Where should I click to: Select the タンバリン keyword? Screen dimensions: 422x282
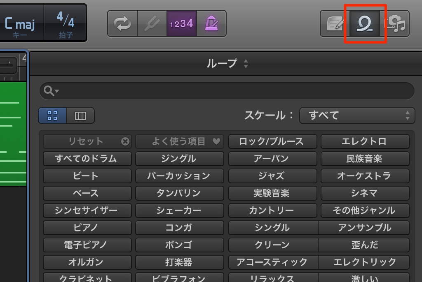click(180, 193)
